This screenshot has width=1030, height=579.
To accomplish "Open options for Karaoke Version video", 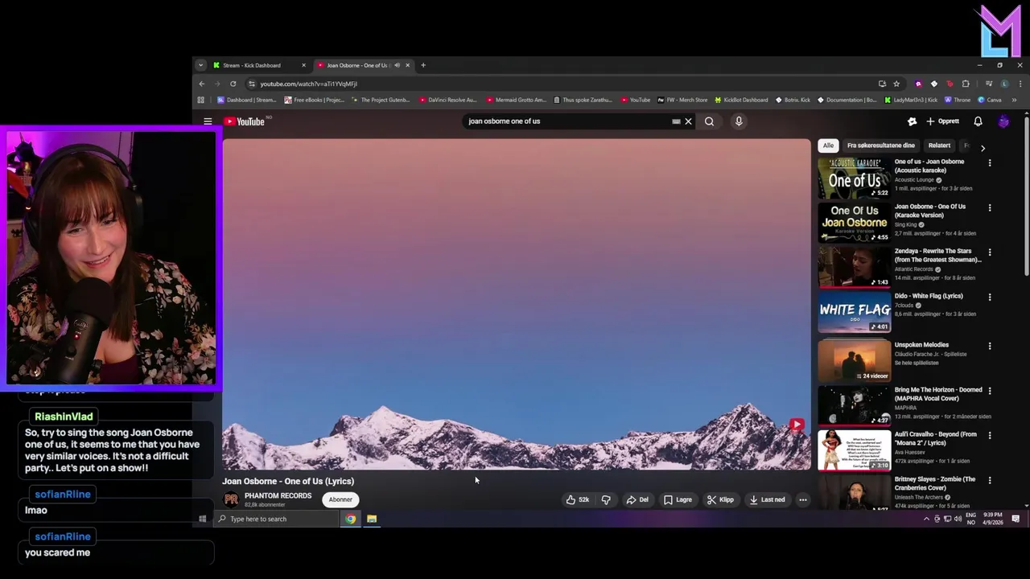I will coord(990,207).
